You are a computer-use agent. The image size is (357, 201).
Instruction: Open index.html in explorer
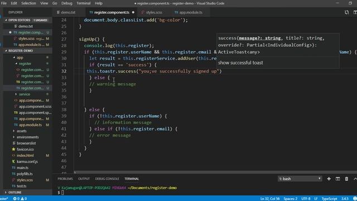(x=25, y=155)
